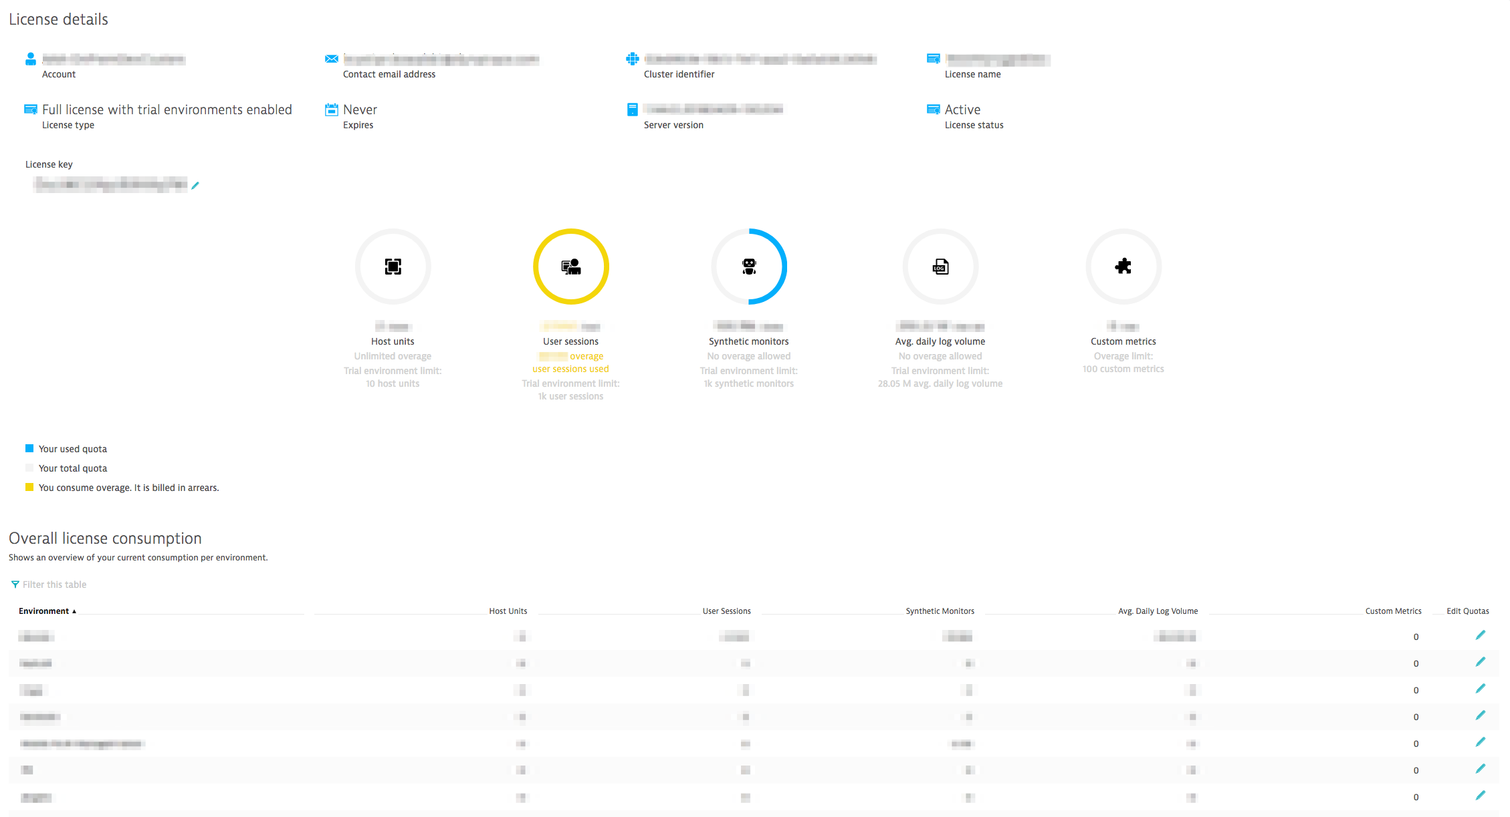This screenshot has width=1510, height=817.
Task: Toggle the license key edit pencil
Action: click(x=195, y=185)
